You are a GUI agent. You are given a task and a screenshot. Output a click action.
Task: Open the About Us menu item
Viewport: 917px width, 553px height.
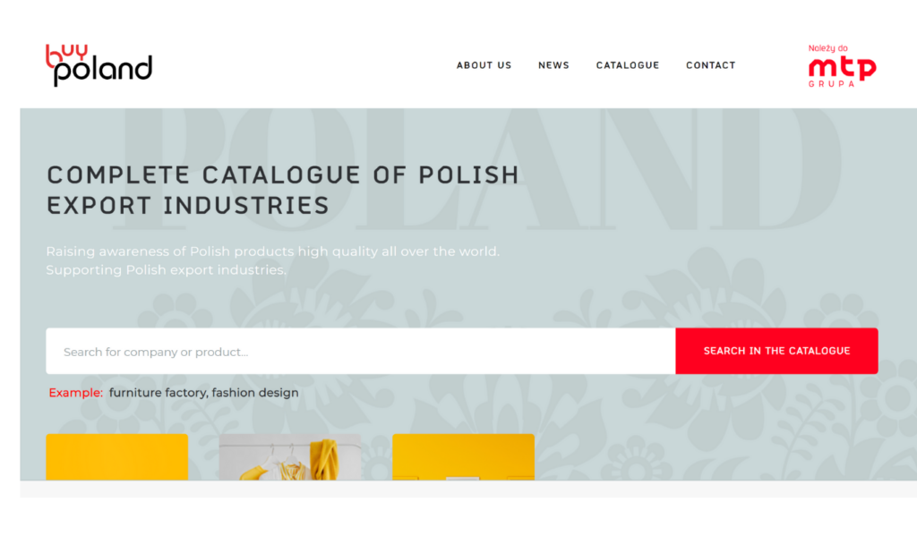484,65
